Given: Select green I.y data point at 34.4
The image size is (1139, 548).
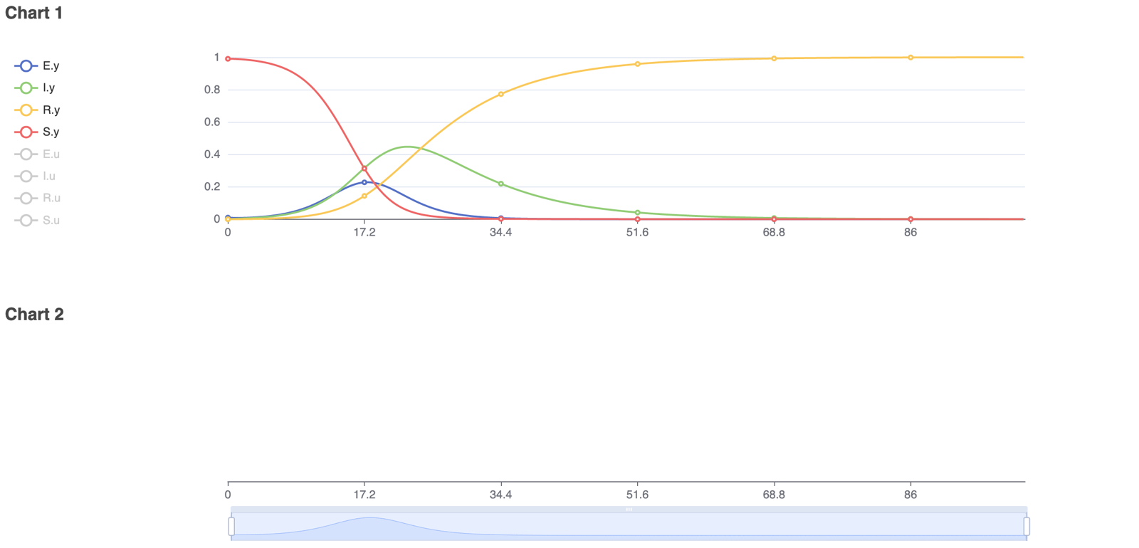Looking at the screenshot, I should [x=501, y=184].
